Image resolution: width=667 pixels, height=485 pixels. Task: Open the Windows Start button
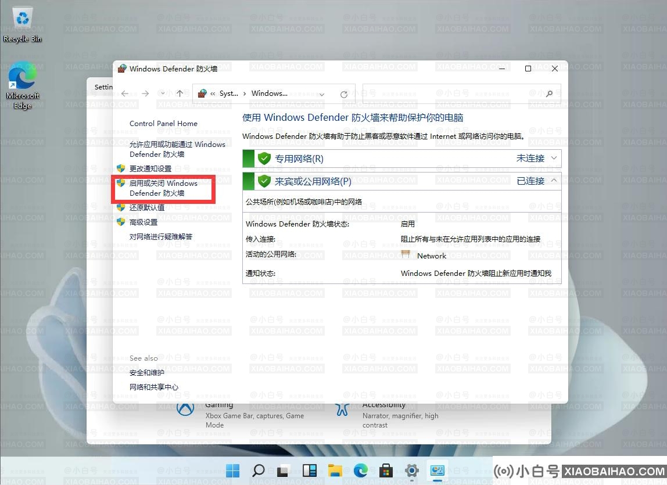click(232, 470)
